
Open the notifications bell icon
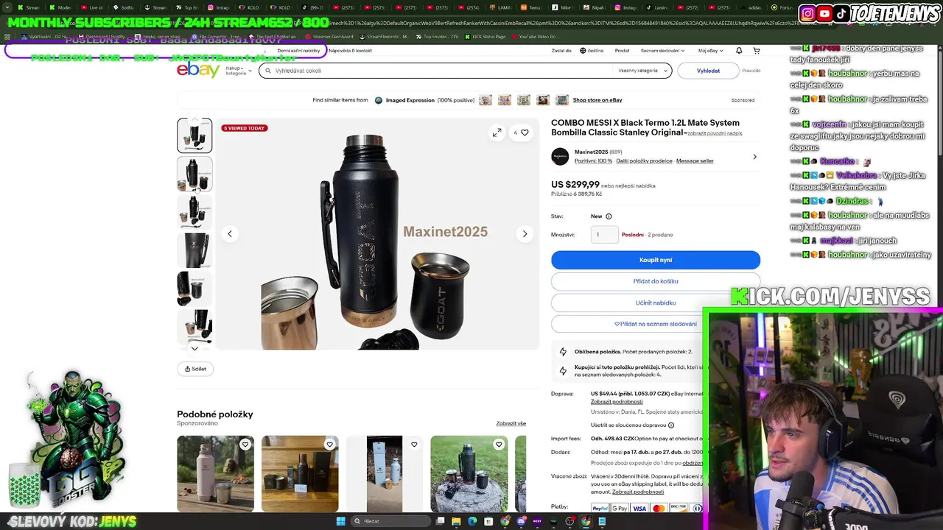tap(739, 51)
